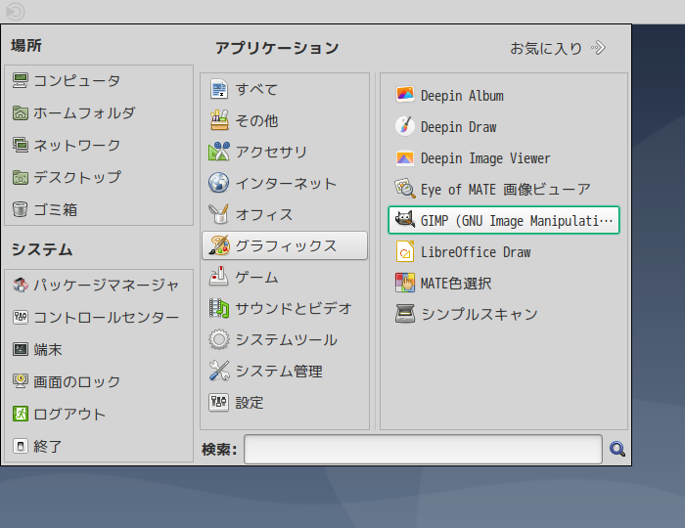Focus the 検索 search input field
The image size is (685, 528).
coord(423,449)
